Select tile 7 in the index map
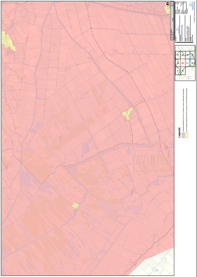This screenshot has width=197, height=277. click(x=188, y=63)
